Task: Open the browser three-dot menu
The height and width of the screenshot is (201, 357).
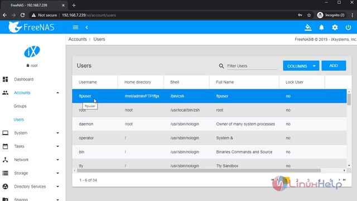Action: (352, 15)
